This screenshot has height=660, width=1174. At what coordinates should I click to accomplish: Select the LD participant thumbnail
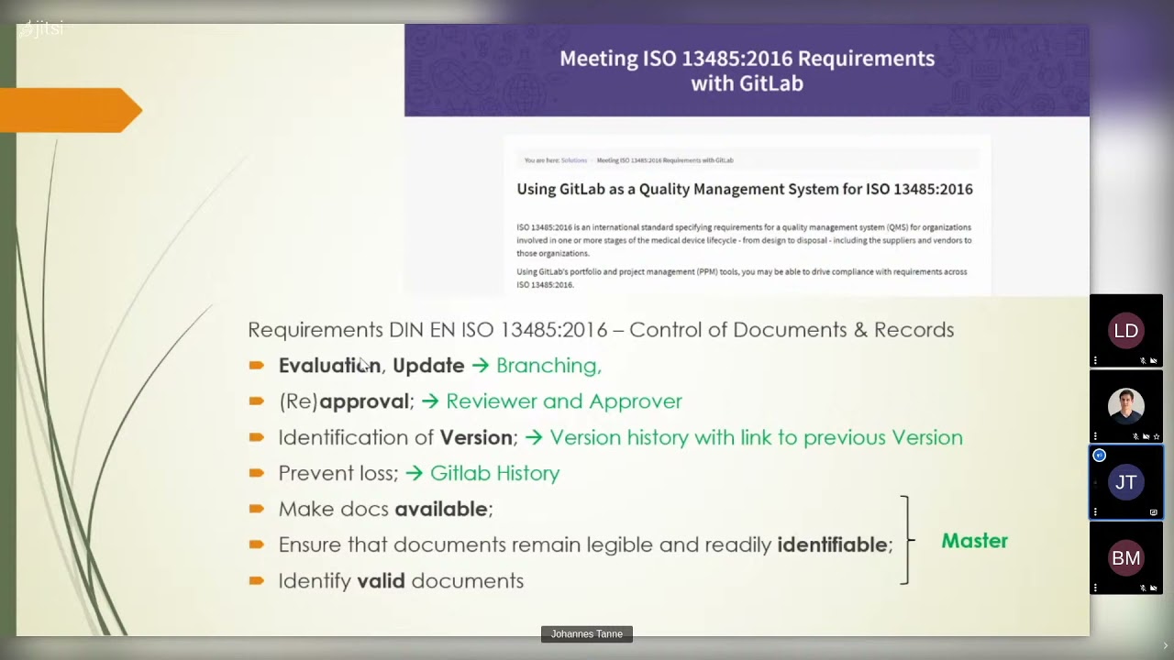pyautogui.click(x=1125, y=331)
